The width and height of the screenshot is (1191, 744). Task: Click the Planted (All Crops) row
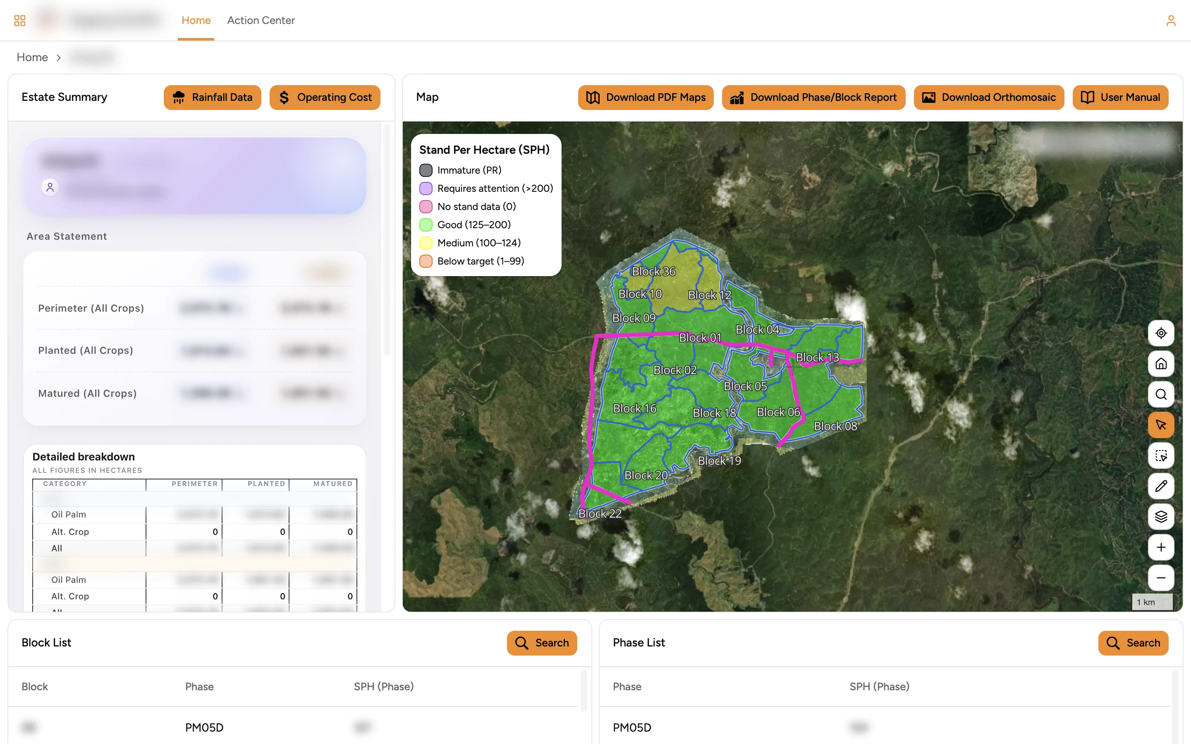[194, 351]
